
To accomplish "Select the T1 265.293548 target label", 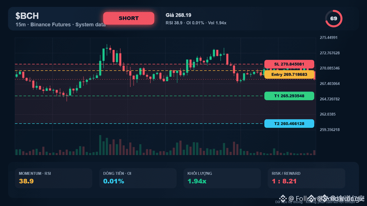I will (x=289, y=96).
